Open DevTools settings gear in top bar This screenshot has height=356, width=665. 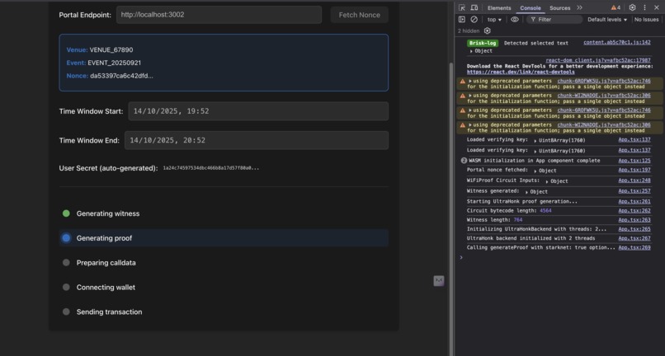click(x=632, y=7)
